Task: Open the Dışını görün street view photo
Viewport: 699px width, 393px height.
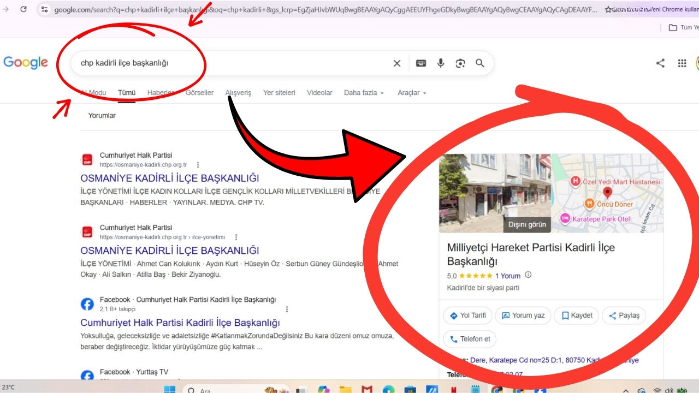Action: [495, 193]
